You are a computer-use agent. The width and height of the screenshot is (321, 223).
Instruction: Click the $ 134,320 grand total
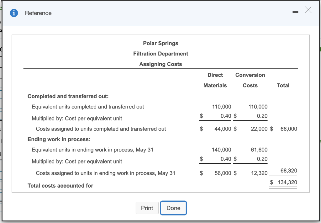click(x=283, y=182)
